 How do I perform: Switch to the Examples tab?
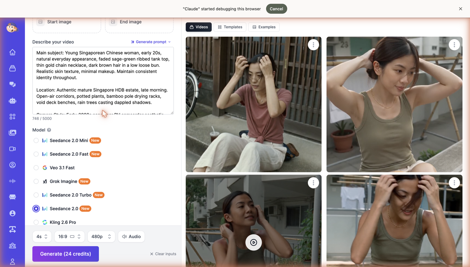coord(264,27)
